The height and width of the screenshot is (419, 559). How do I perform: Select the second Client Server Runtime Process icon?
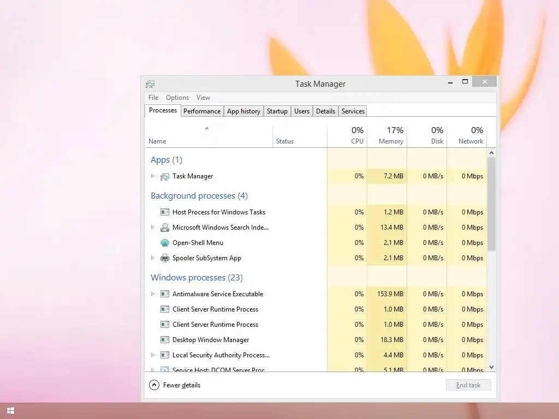pos(165,325)
